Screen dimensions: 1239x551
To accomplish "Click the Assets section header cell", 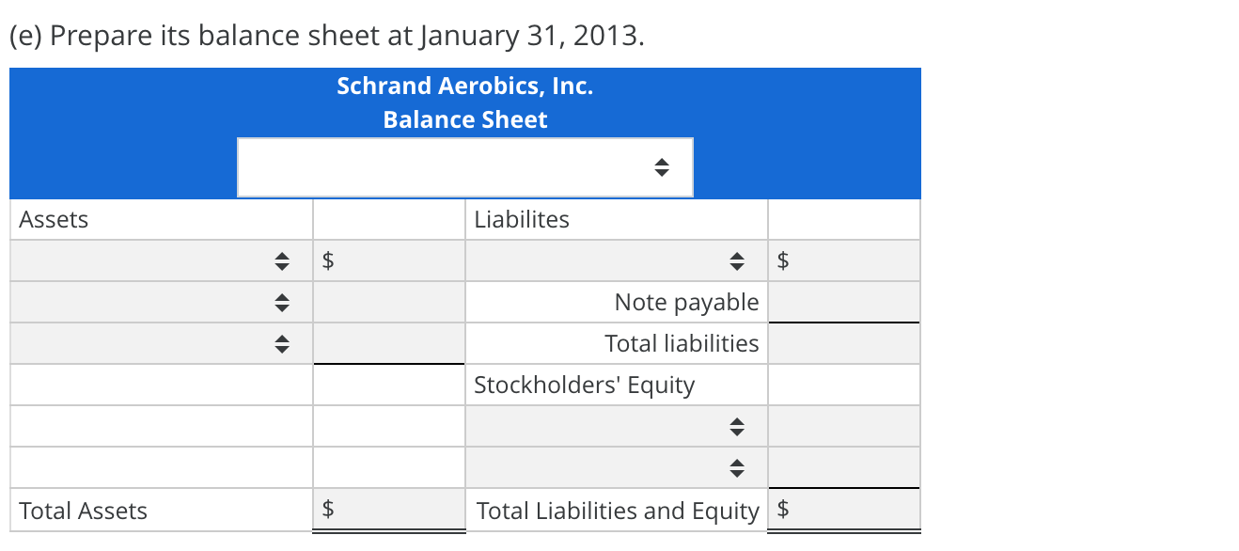I will 53,219.
